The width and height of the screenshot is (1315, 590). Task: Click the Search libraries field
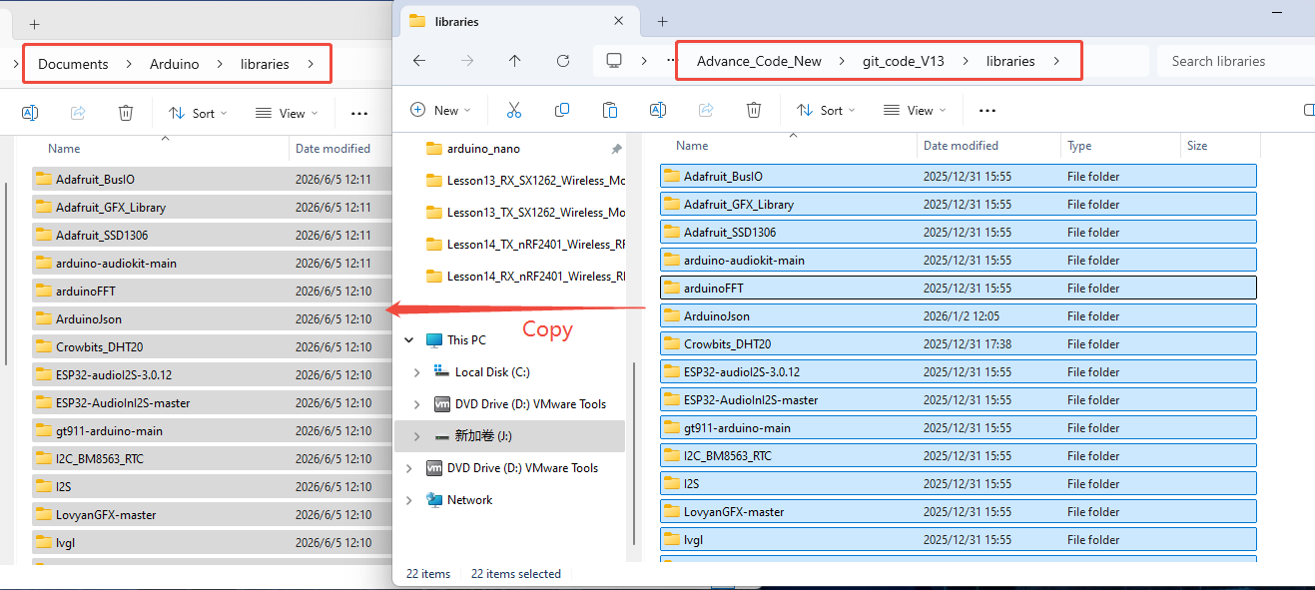(x=1236, y=61)
